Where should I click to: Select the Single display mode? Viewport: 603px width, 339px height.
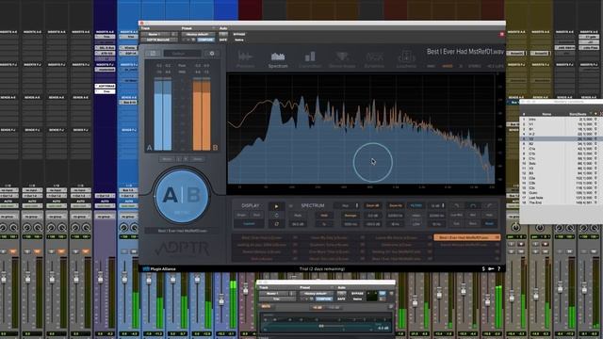(x=241, y=215)
